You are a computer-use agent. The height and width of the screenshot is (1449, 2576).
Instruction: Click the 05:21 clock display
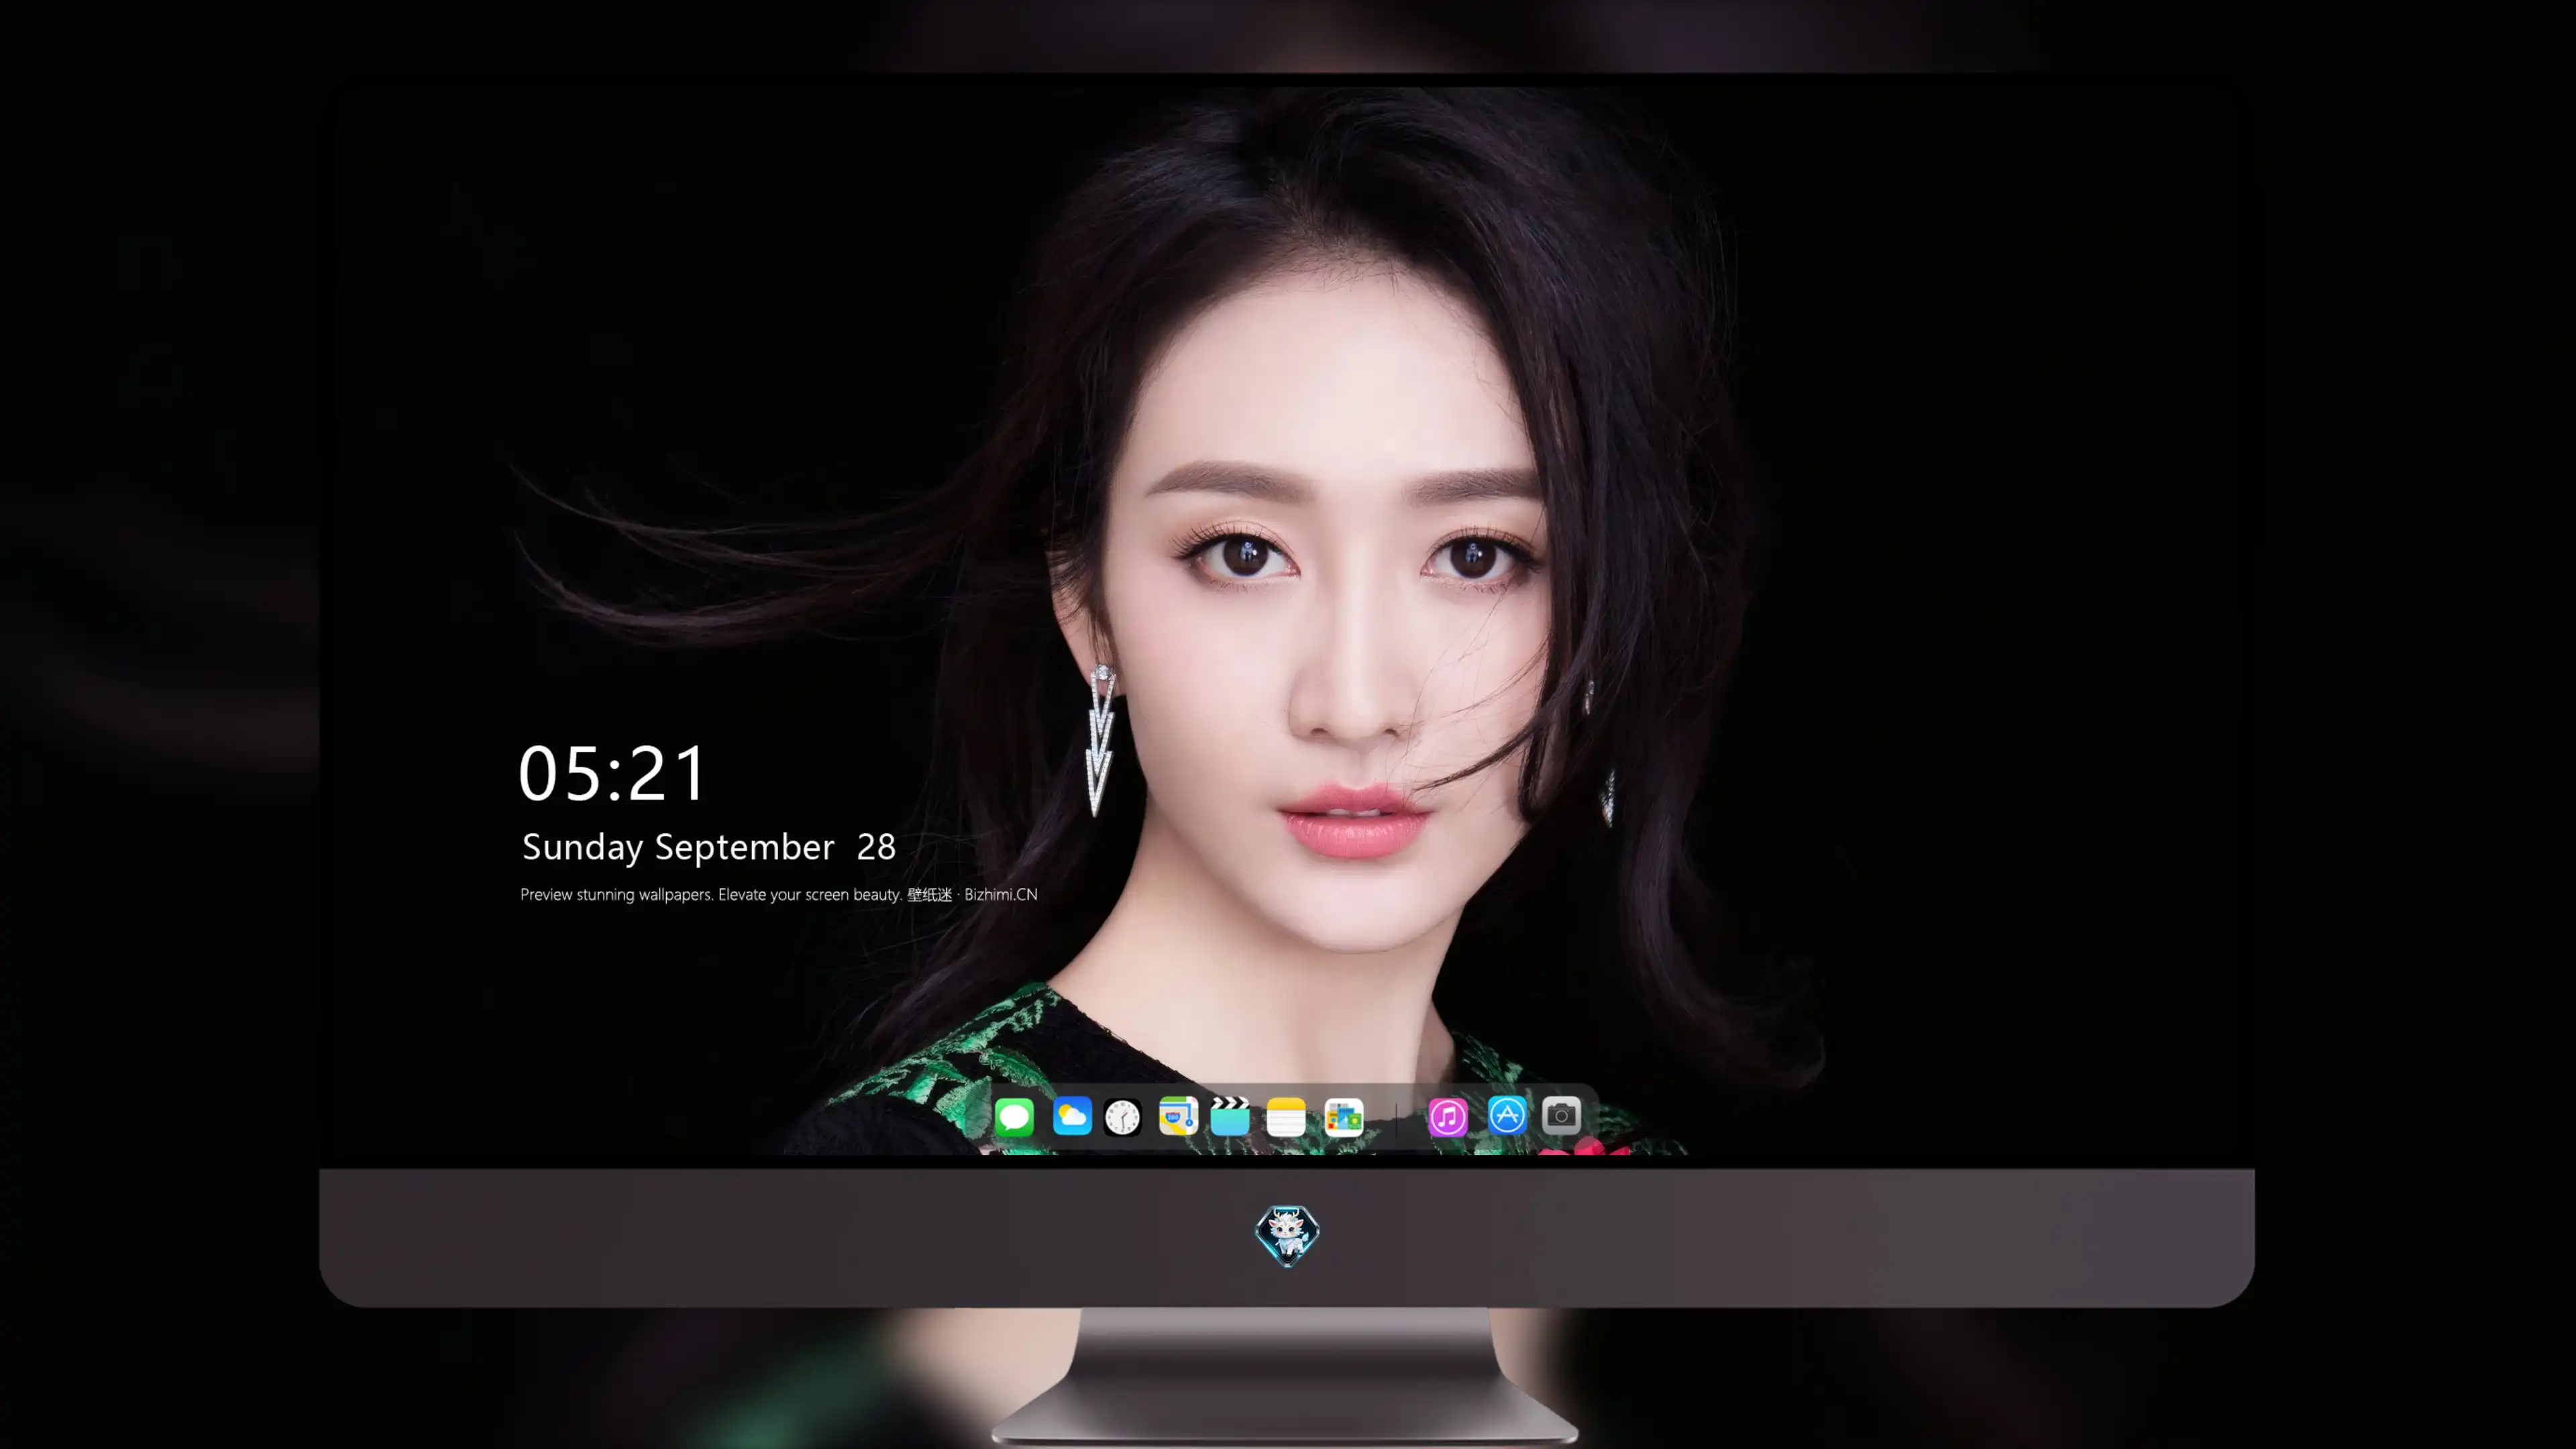click(612, 773)
